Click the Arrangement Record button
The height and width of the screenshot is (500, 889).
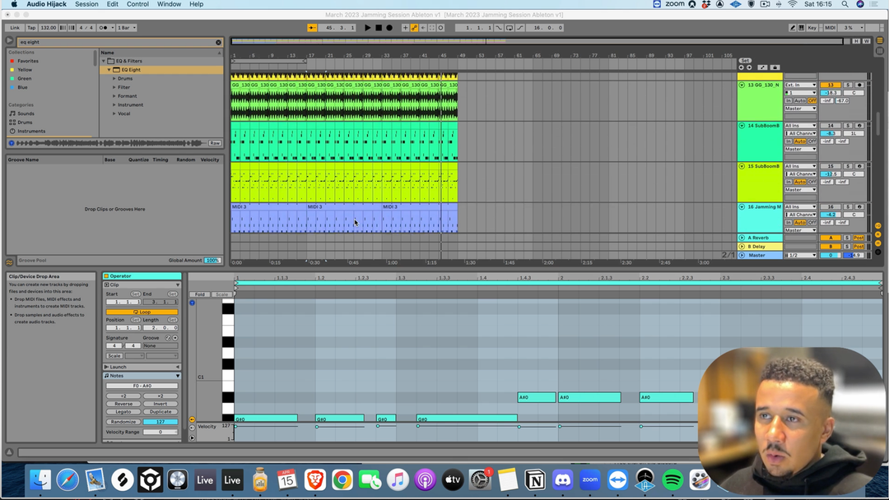tap(389, 28)
